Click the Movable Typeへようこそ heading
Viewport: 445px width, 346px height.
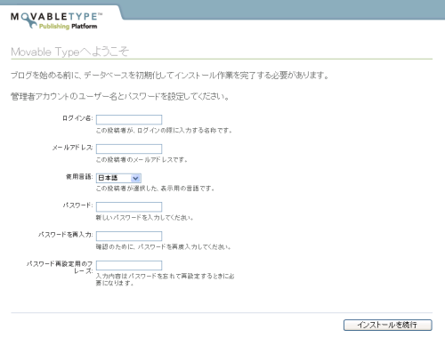click(69, 52)
